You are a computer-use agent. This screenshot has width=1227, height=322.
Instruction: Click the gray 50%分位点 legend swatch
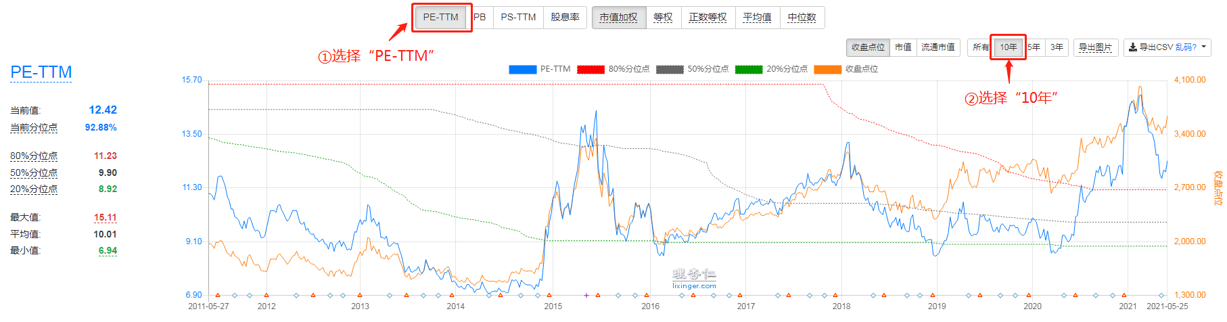point(669,69)
